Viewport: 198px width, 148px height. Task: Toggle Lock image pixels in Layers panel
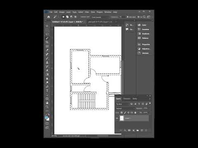[x=125, y=113]
